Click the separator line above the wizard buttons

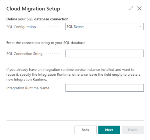click(x=75, y=120)
